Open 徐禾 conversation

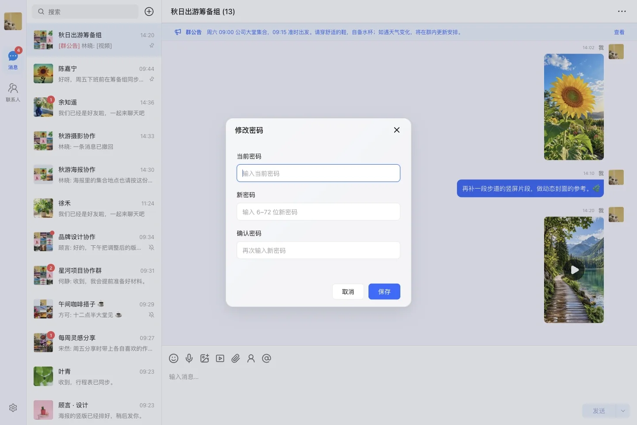94,208
